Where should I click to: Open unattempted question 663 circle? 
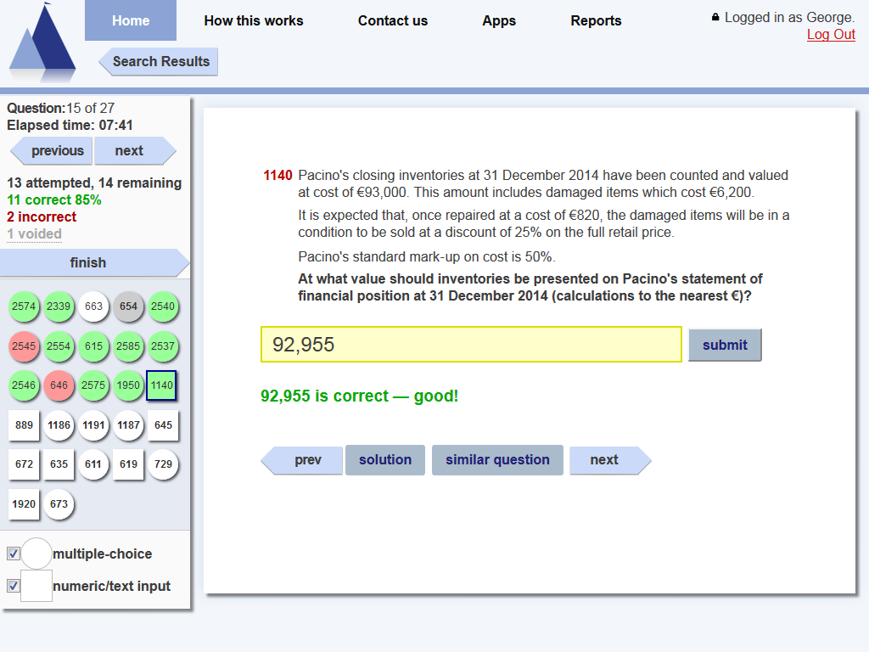[x=93, y=306]
